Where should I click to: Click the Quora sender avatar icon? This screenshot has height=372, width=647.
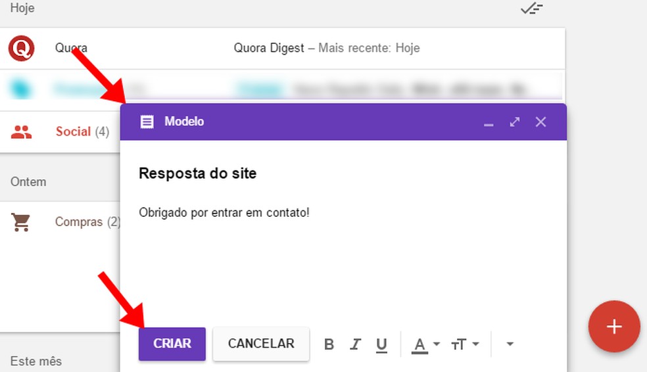pyautogui.click(x=21, y=48)
